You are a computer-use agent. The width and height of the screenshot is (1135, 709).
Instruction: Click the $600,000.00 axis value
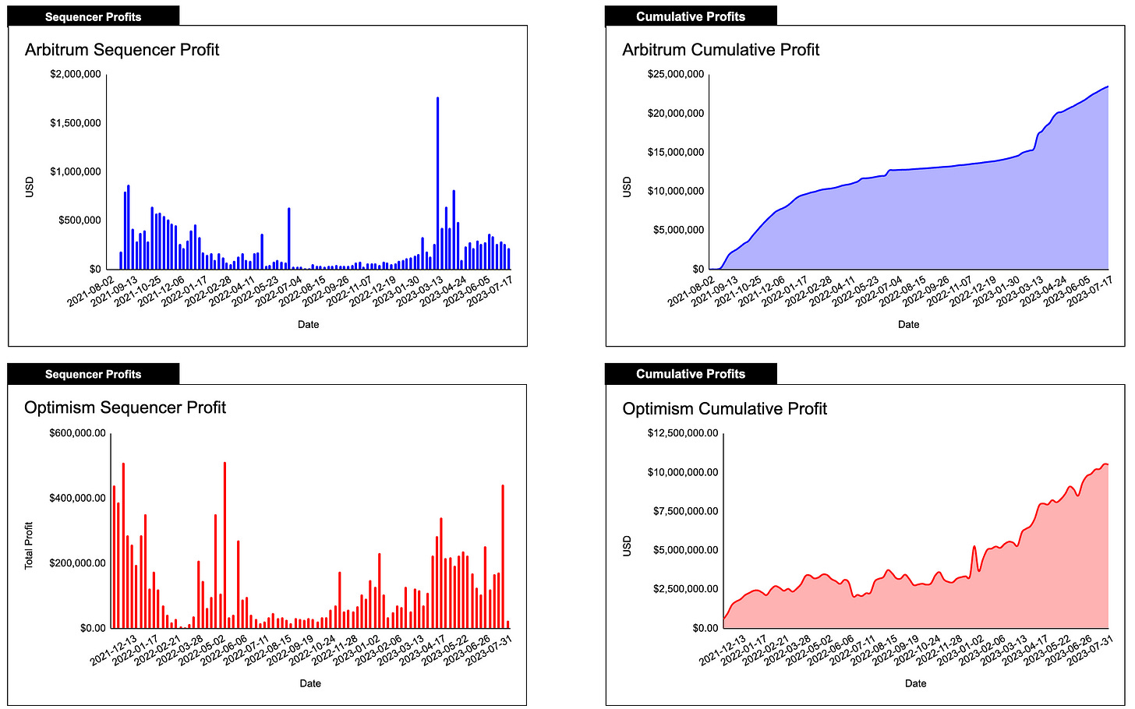[x=77, y=433]
